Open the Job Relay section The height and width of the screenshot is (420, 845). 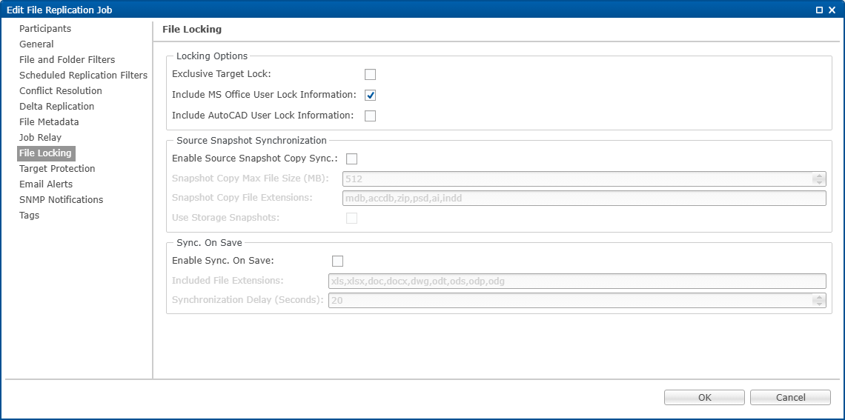pos(40,138)
